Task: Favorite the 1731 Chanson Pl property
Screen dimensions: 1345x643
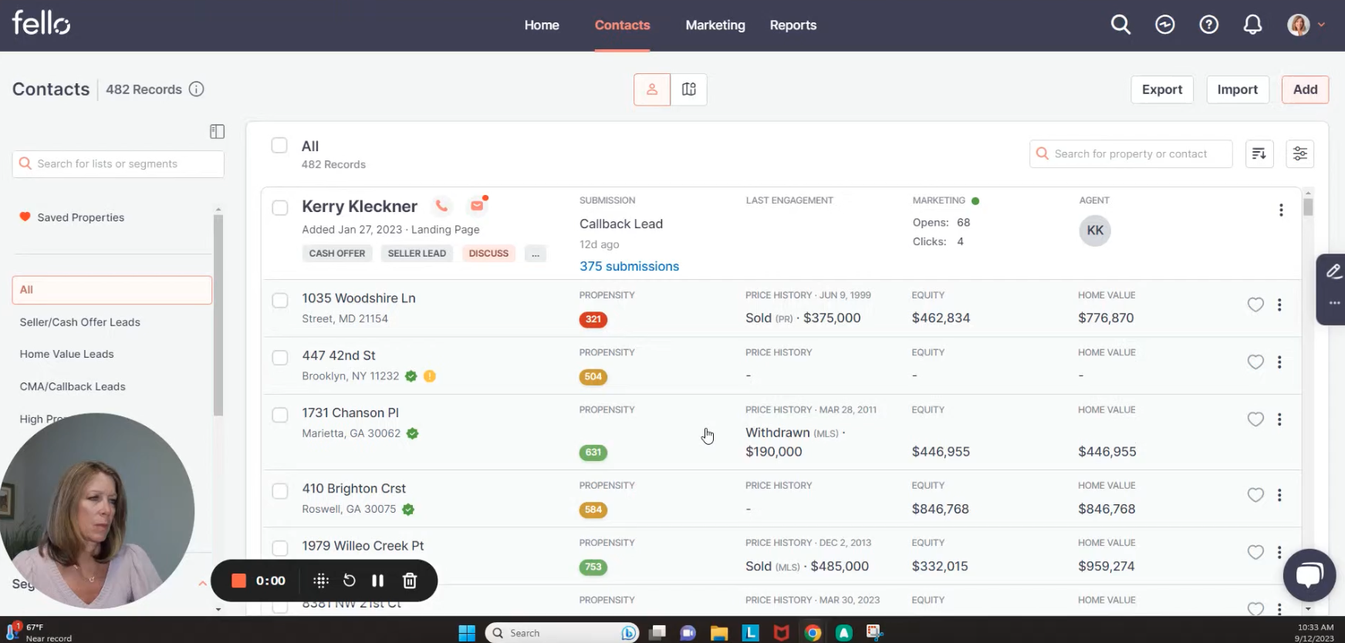Action: (x=1255, y=419)
